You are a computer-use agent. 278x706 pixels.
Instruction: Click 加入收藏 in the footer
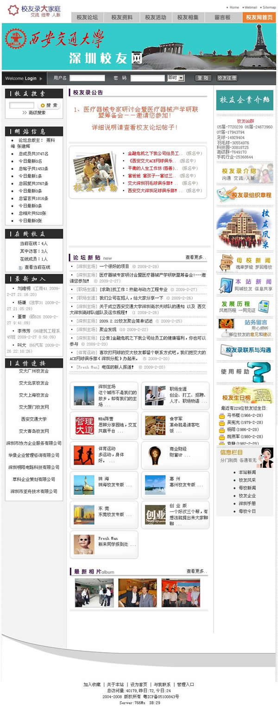[92, 684]
